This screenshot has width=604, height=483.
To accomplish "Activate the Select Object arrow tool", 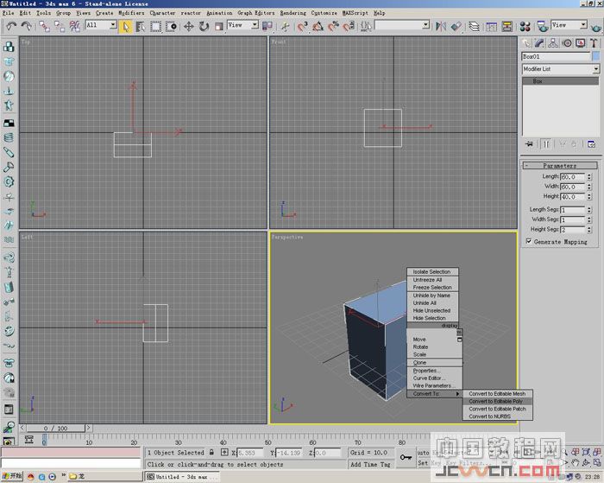I will click(126, 26).
